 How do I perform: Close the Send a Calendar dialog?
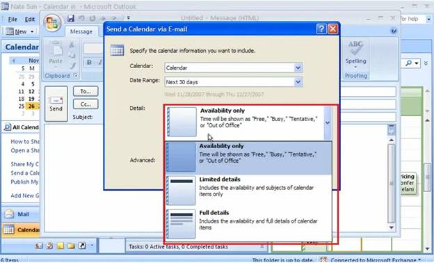click(332, 29)
